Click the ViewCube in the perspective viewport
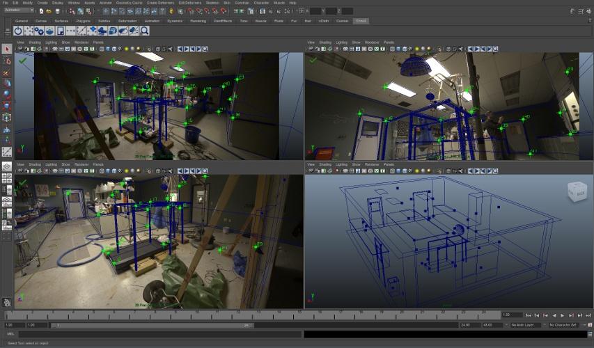 coord(577,191)
